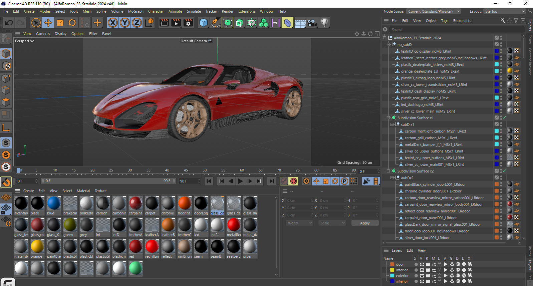Select the blue material swatch

pyautogui.click(x=53, y=203)
